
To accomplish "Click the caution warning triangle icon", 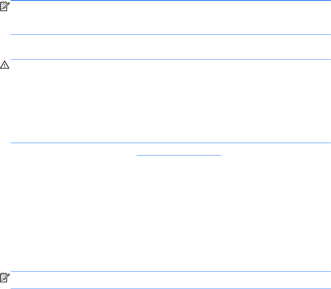I will coord(6,66).
